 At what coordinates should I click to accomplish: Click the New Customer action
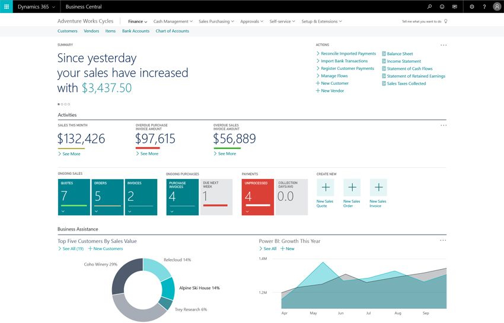332,83
